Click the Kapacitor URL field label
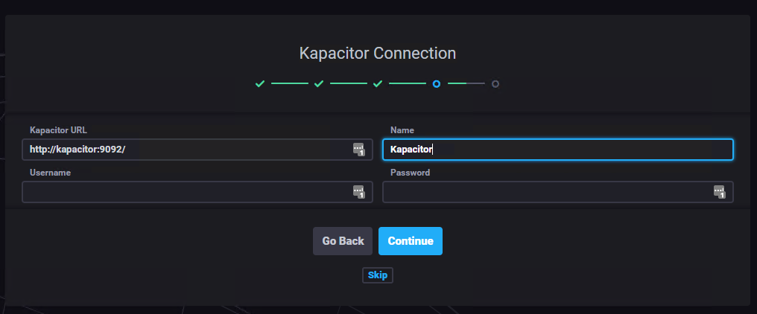The width and height of the screenshot is (757, 314). [59, 130]
